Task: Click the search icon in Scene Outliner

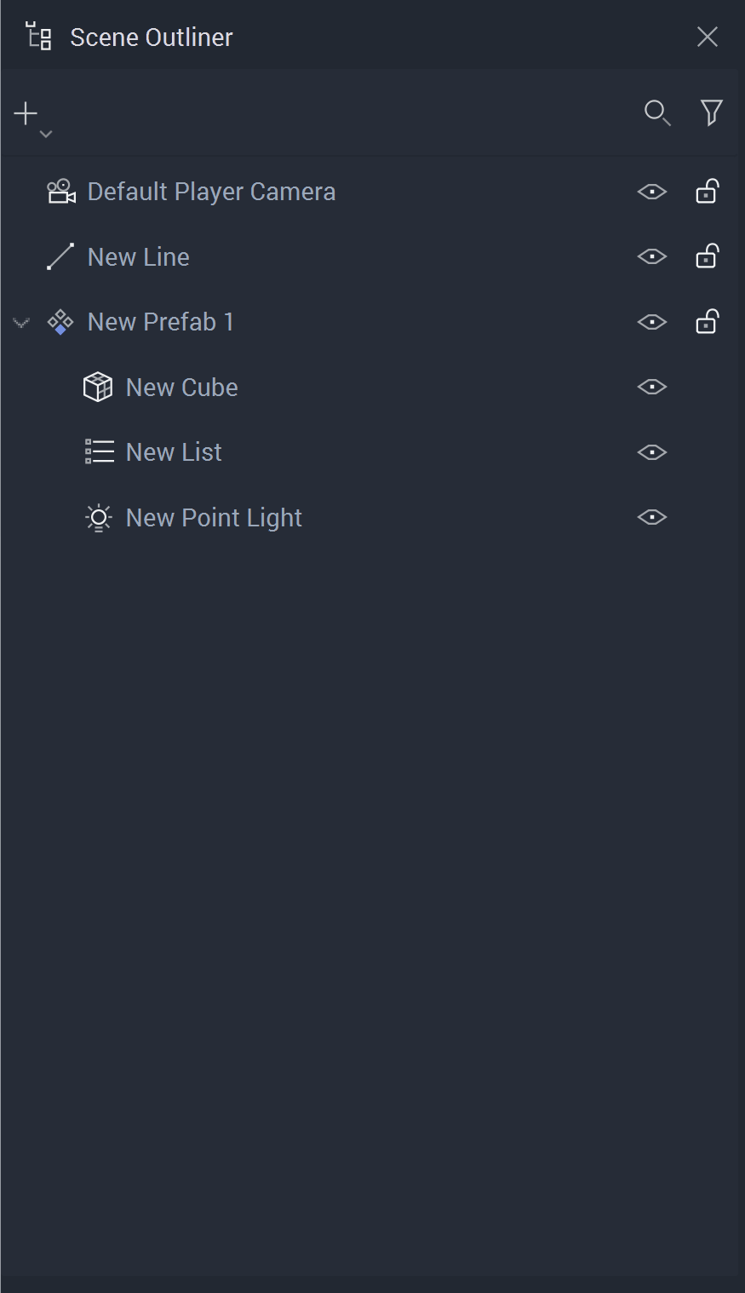Action: [656, 112]
